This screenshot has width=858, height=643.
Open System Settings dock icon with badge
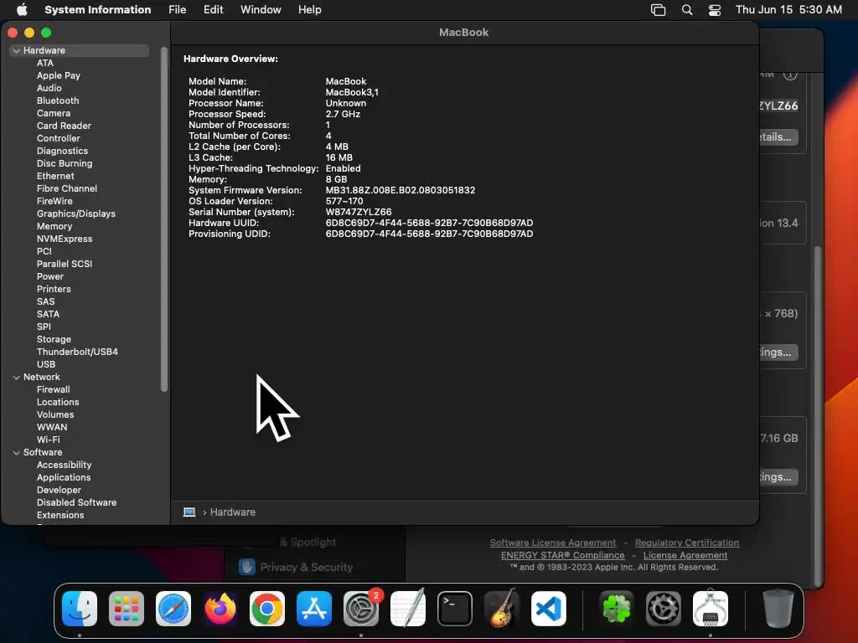pos(361,609)
